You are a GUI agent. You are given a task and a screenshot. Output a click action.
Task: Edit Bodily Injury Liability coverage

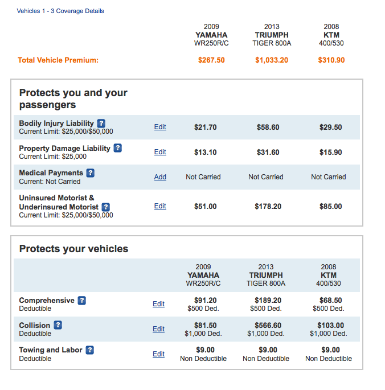coord(160,127)
